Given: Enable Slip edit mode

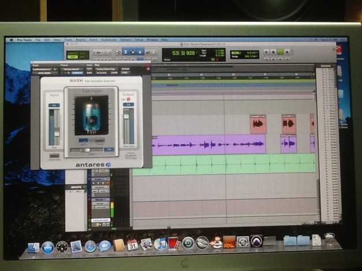Looking at the screenshot, I should [73, 57].
